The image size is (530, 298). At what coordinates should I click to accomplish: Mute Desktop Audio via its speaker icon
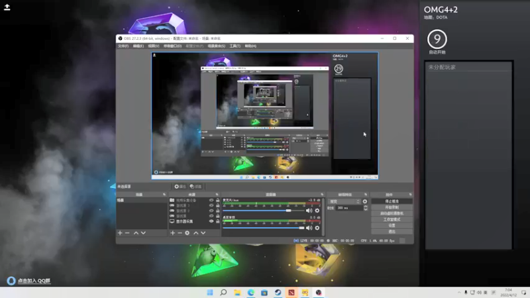pos(309,228)
